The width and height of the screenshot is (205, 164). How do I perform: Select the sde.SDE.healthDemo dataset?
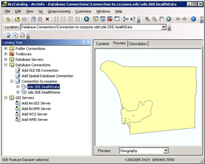click(44, 92)
